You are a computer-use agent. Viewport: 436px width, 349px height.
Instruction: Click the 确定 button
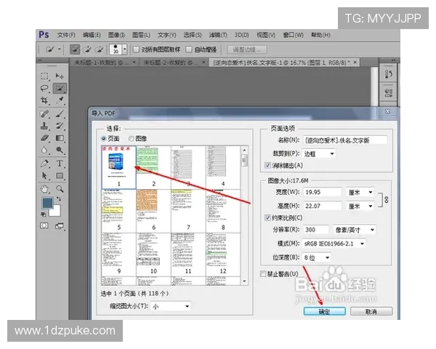click(x=324, y=311)
